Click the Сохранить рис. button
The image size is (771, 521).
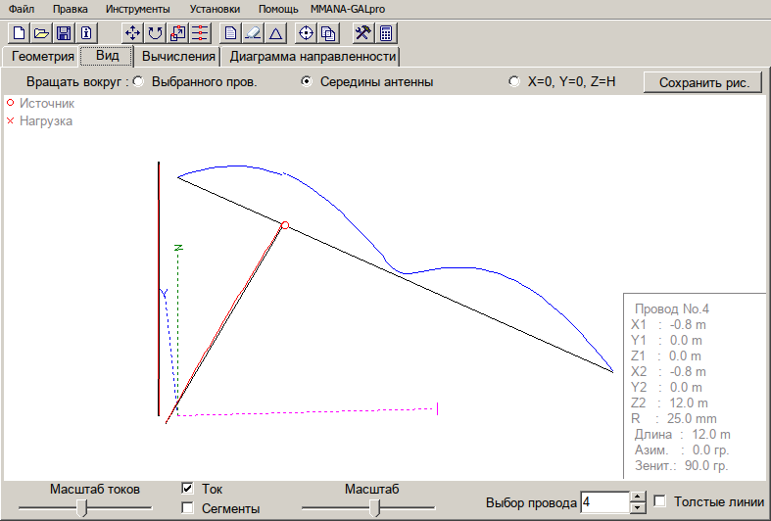tap(703, 82)
